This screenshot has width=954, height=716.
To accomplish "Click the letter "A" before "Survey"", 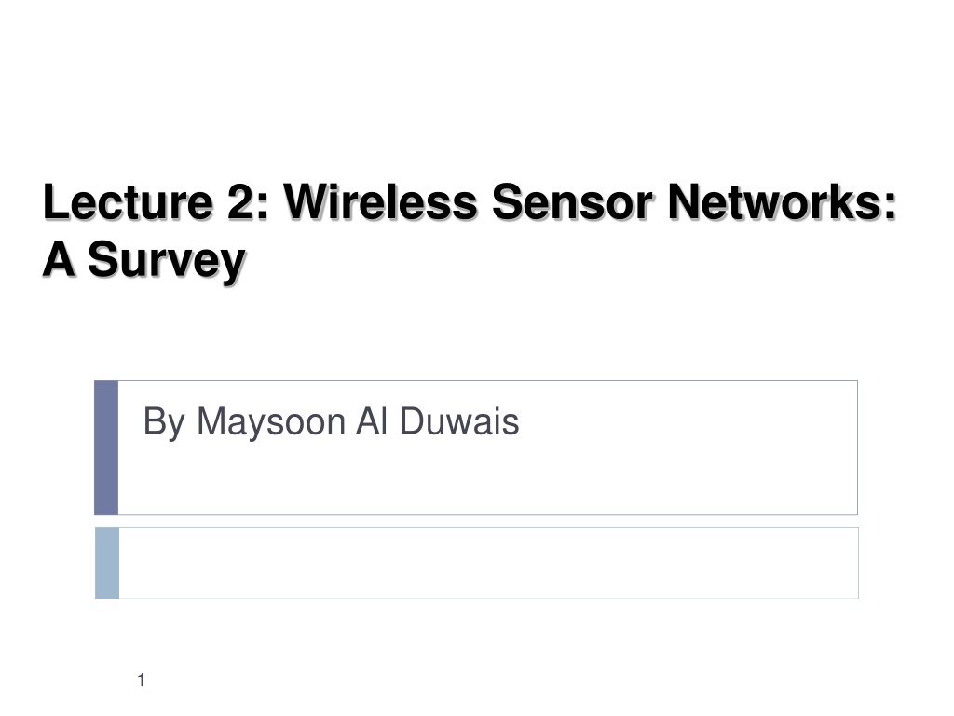I will pyautogui.click(x=59, y=259).
